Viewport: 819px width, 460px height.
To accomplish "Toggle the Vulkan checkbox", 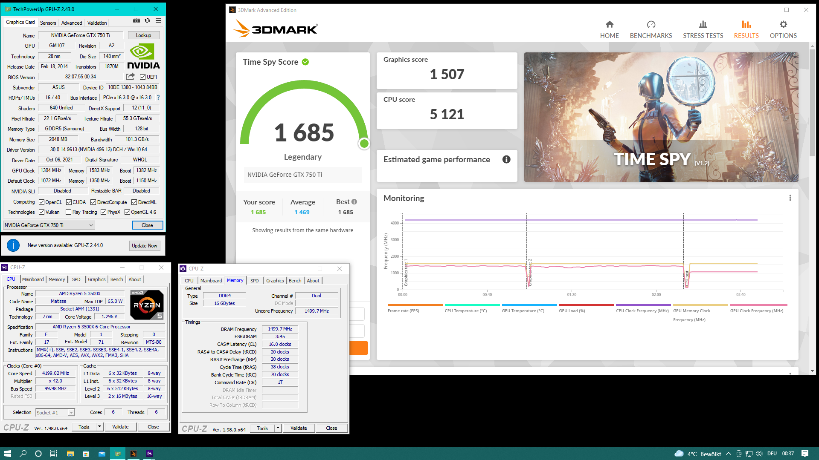I will pyautogui.click(x=41, y=212).
